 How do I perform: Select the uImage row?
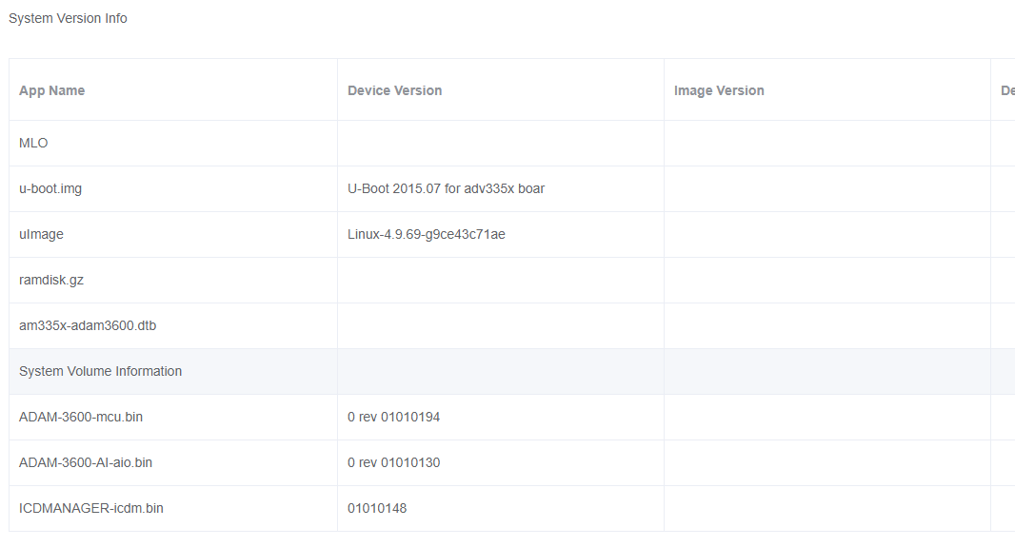point(41,234)
